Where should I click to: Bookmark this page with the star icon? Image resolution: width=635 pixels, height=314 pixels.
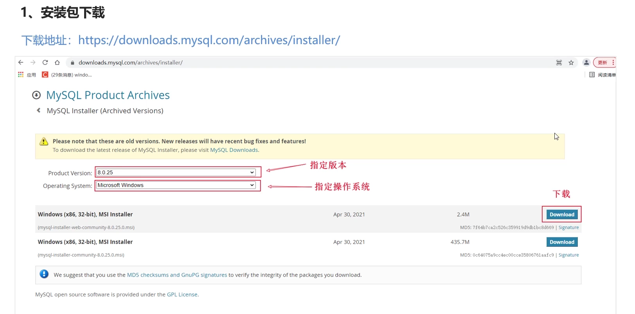[x=571, y=62]
